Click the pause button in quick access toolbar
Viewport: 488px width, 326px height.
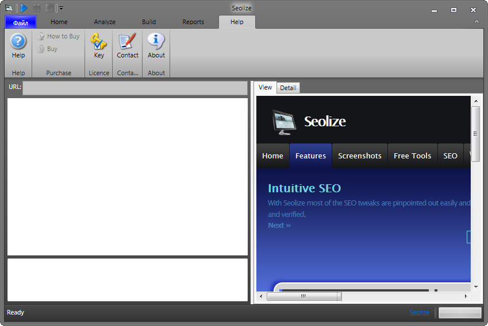coord(36,8)
